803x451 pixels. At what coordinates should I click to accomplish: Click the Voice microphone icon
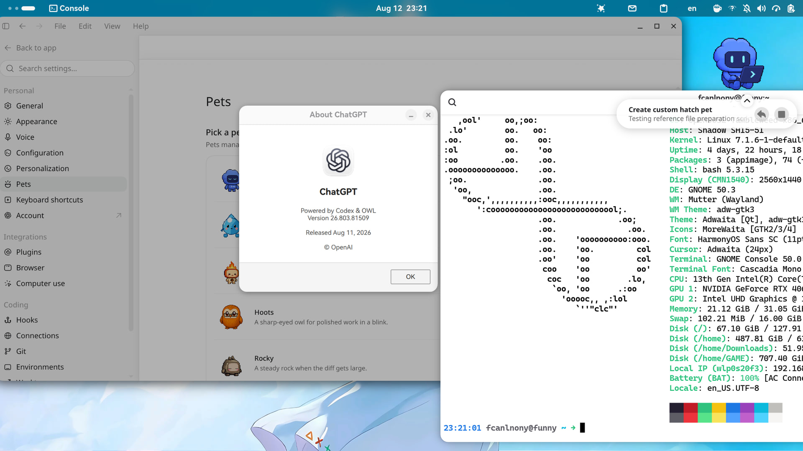click(x=8, y=137)
